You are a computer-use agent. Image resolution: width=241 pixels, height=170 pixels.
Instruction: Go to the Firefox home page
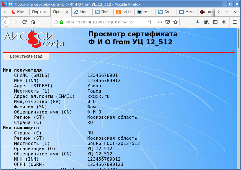[33, 22]
